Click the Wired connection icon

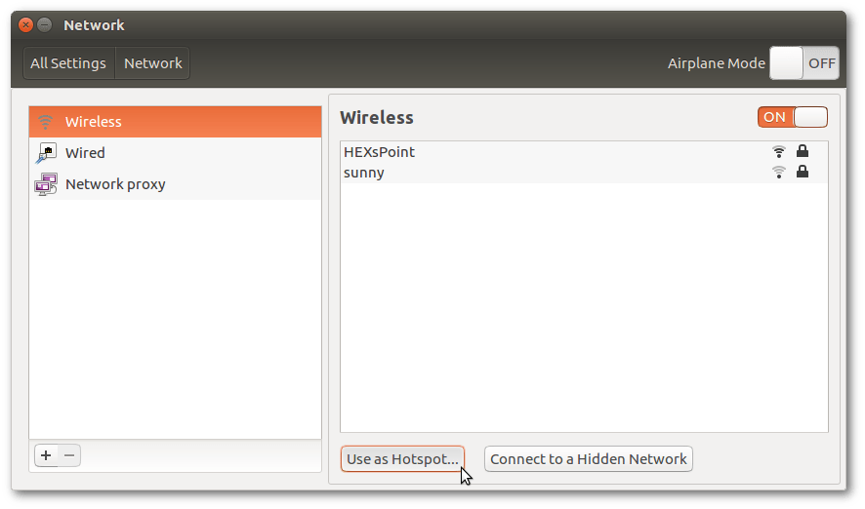tap(46, 153)
